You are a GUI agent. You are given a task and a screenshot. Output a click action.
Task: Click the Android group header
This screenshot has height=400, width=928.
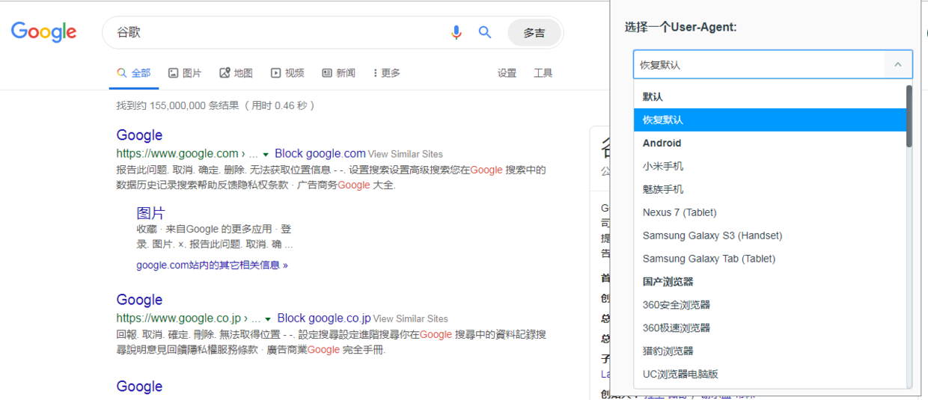click(x=662, y=143)
